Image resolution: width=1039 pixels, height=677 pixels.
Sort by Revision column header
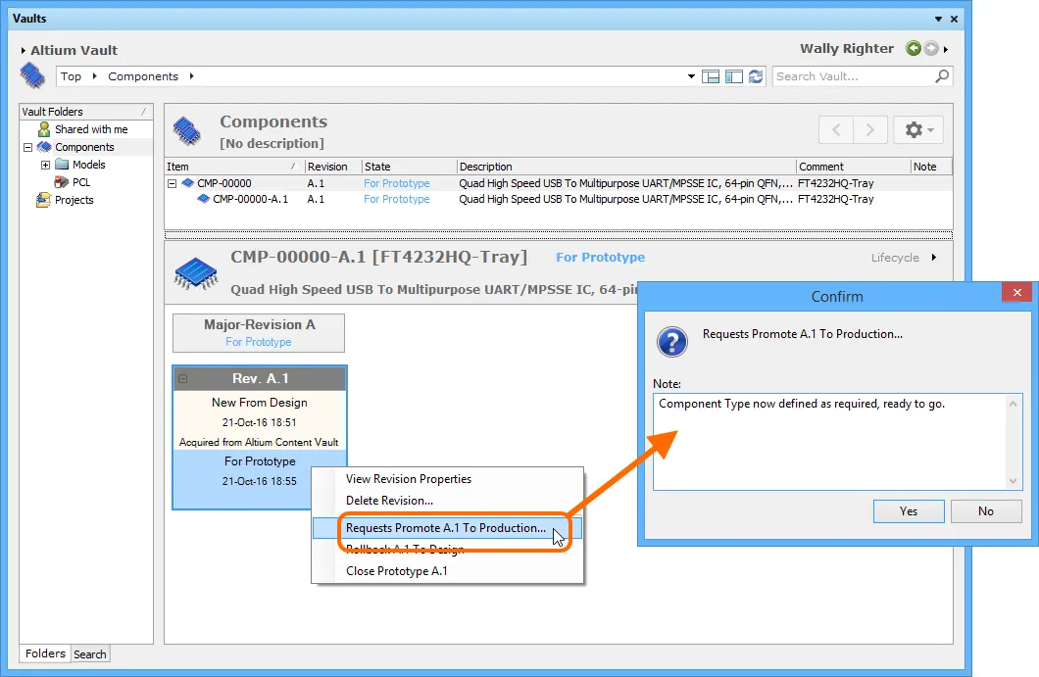tap(332, 167)
